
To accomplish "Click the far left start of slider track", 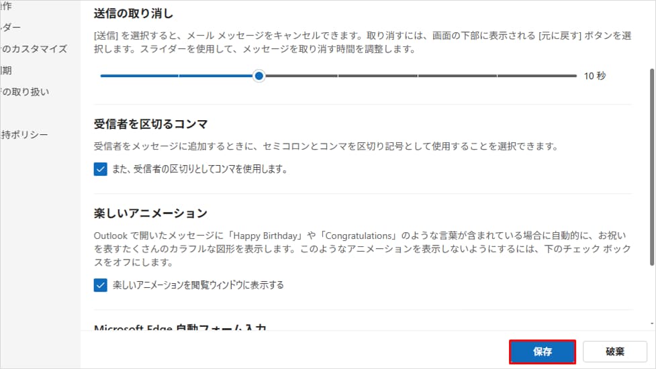I will click(x=102, y=76).
